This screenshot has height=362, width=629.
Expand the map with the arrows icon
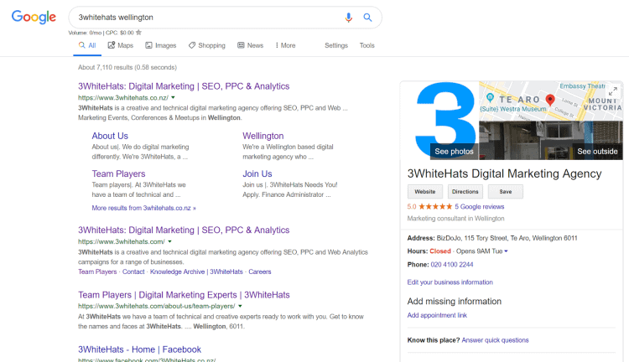tap(613, 90)
